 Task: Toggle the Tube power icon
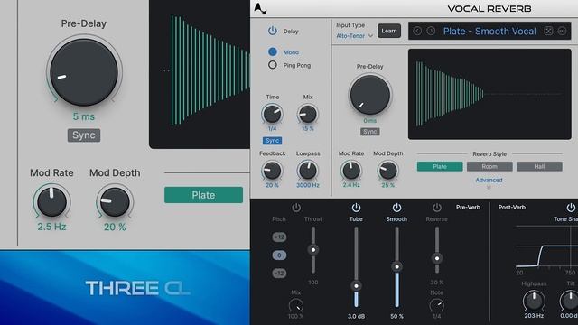(356, 208)
